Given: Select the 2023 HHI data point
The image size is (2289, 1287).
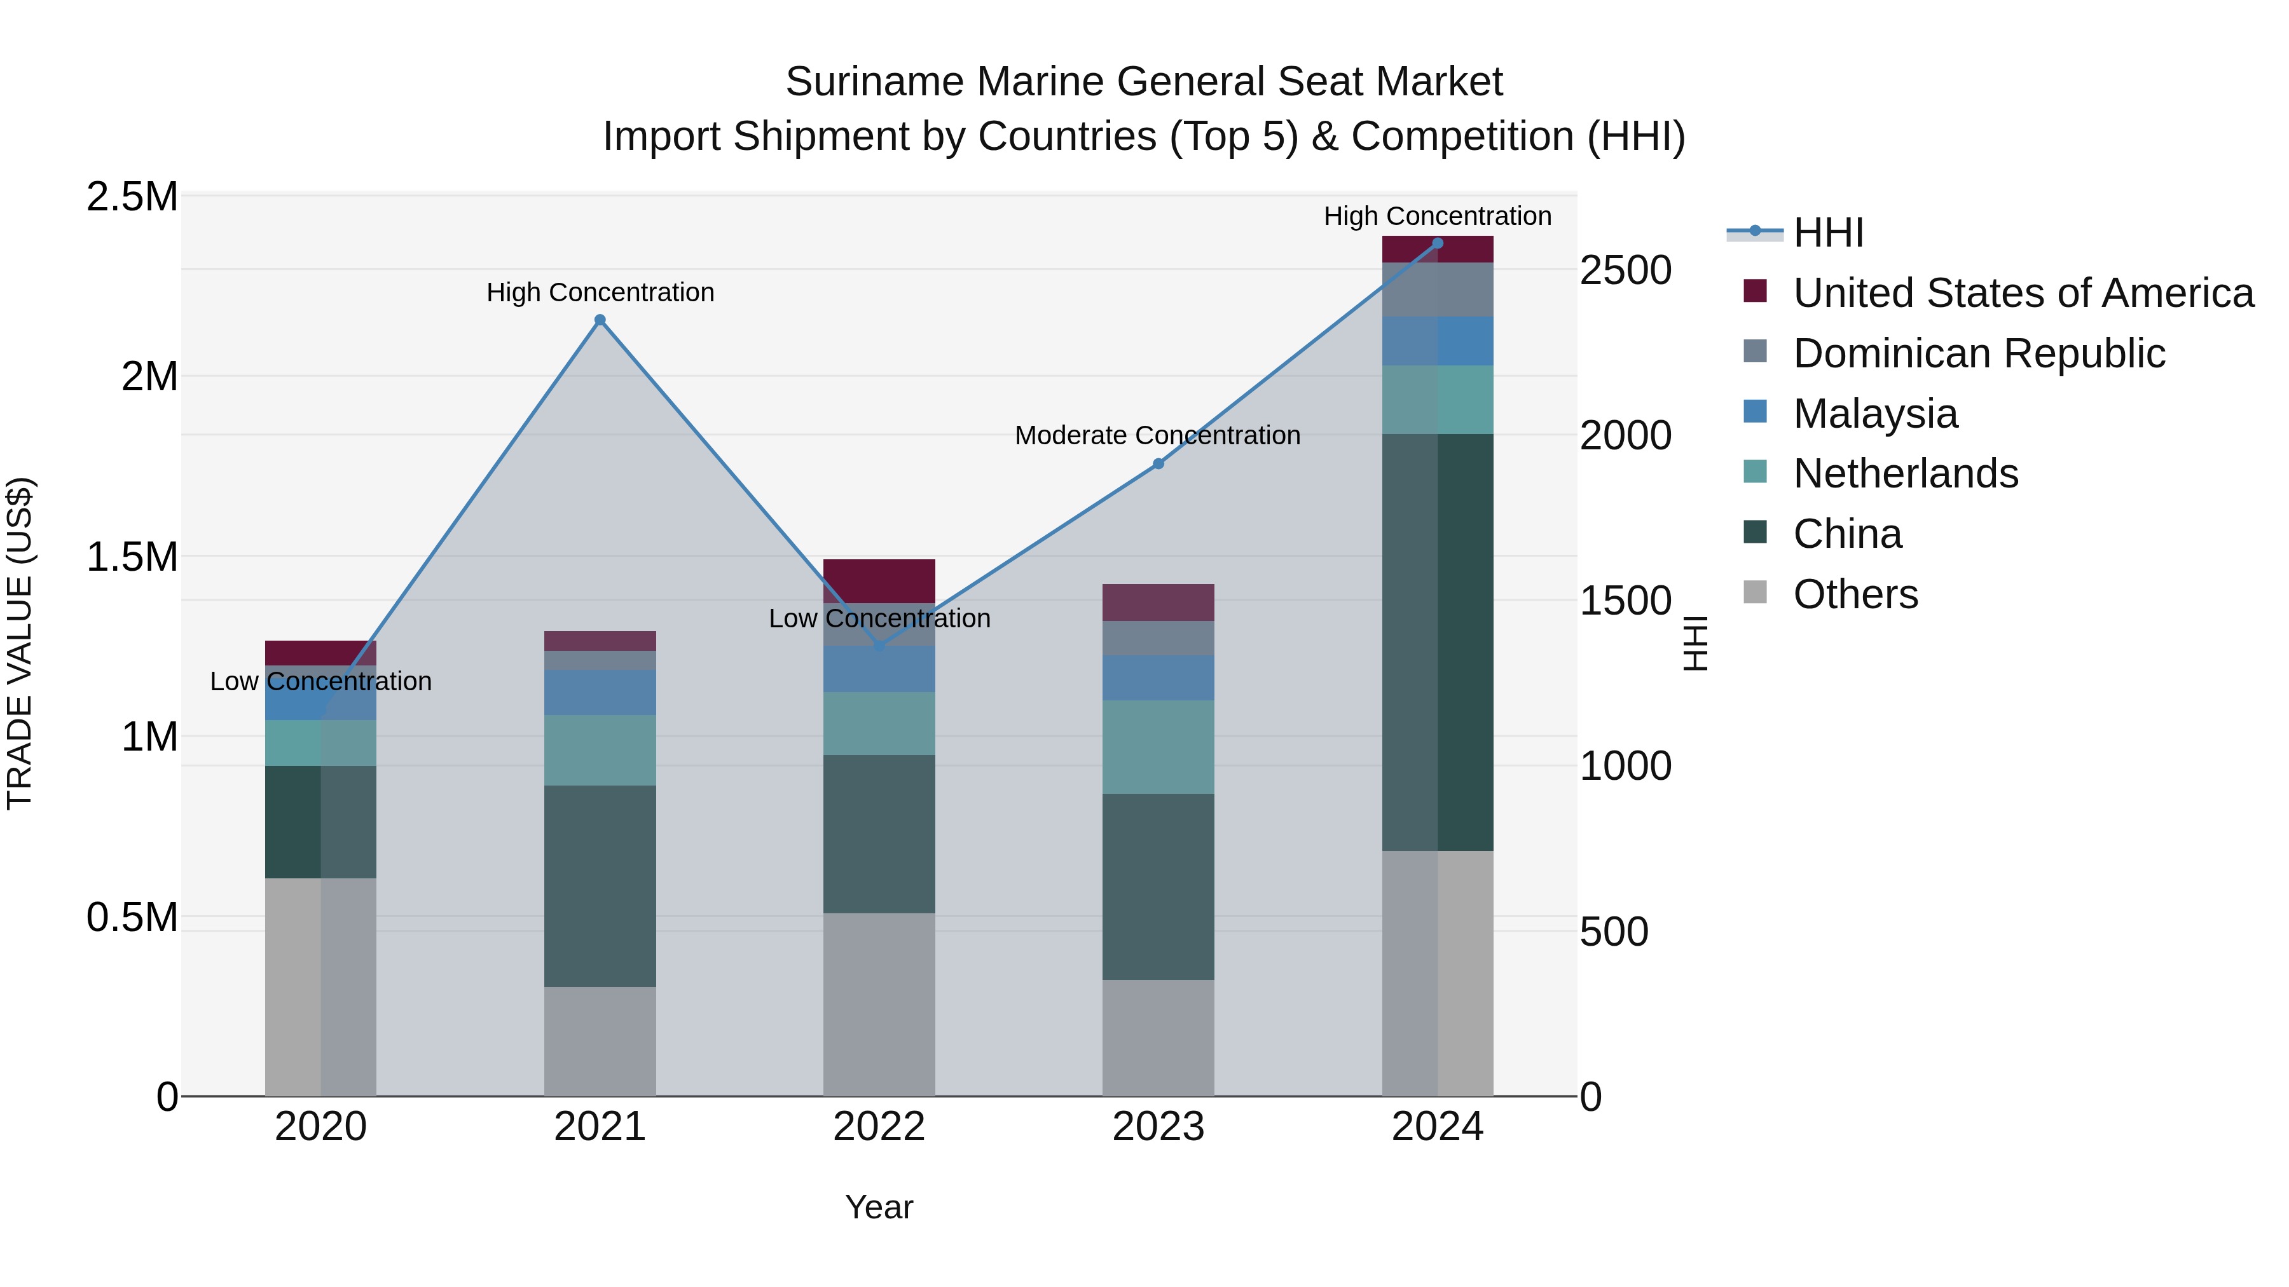Looking at the screenshot, I should point(1158,464).
